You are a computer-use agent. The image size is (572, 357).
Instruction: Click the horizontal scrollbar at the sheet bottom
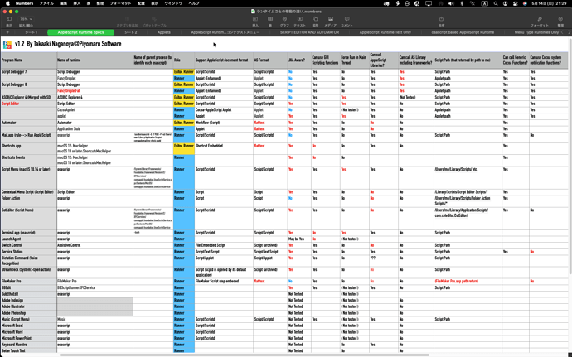pyautogui.click(x=245, y=354)
